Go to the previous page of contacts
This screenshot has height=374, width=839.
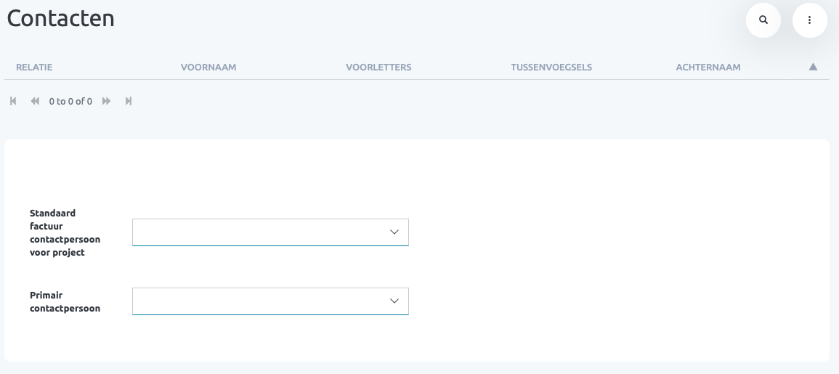tap(35, 102)
